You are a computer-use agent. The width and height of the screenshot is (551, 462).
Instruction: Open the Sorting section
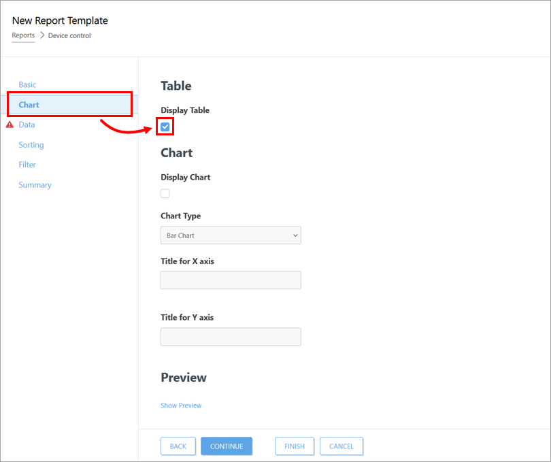pyautogui.click(x=31, y=145)
